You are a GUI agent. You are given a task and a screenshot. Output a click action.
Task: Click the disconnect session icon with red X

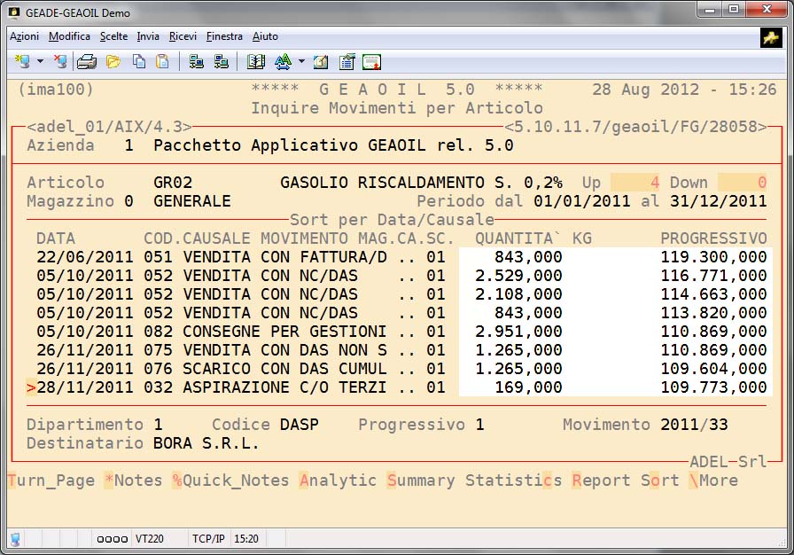click(60, 62)
